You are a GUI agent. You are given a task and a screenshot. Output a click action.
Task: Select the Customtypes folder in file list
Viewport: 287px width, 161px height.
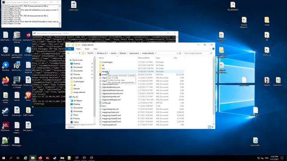coord(107,62)
